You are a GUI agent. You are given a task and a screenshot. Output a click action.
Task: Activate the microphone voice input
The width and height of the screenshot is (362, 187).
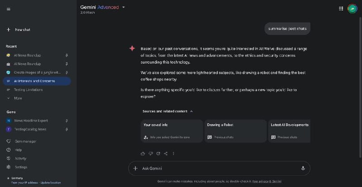click(x=303, y=168)
